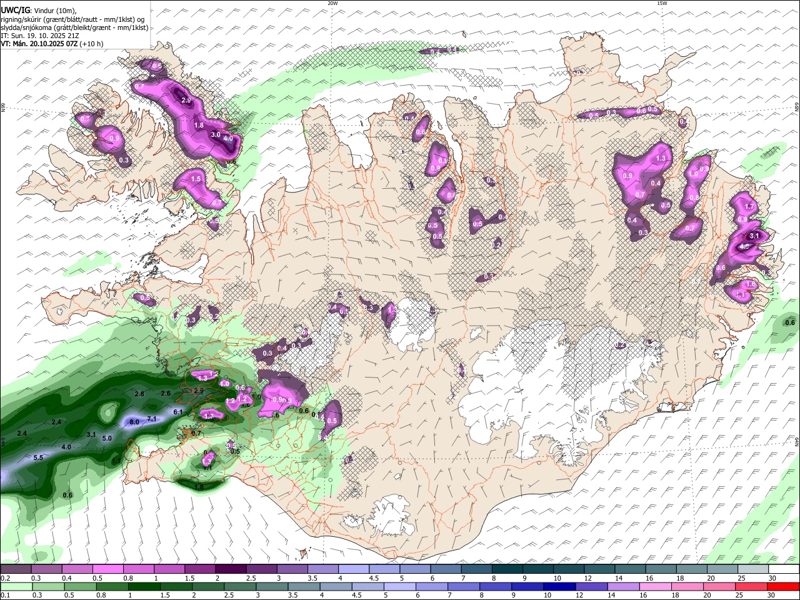This screenshot has width=800, height=600.
Task: Pick the first snow swatch between 0.2 and 0.3
Action: coord(16,569)
